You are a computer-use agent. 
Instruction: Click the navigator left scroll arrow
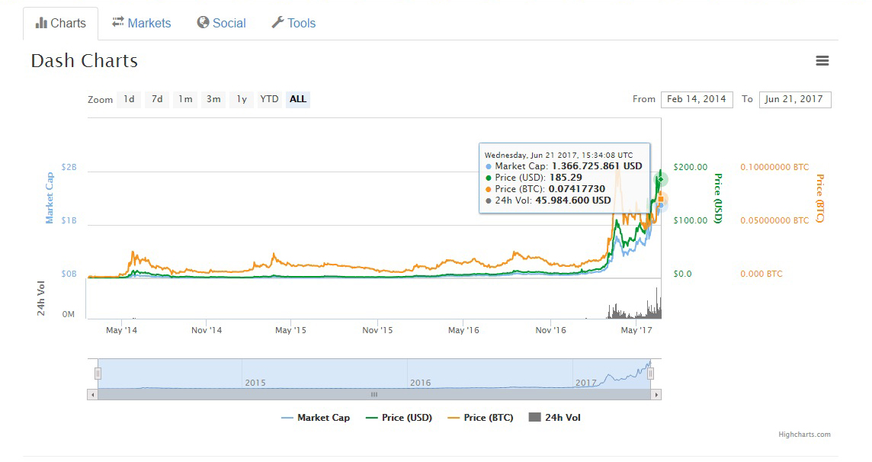coord(93,395)
